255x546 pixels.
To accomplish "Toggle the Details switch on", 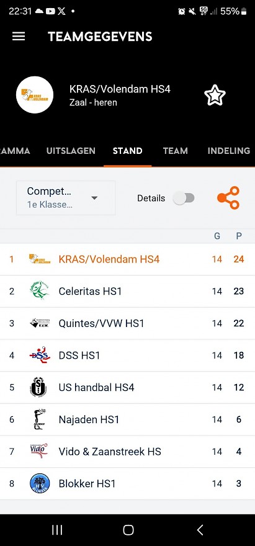I will pyautogui.click(x=184, y=198).
